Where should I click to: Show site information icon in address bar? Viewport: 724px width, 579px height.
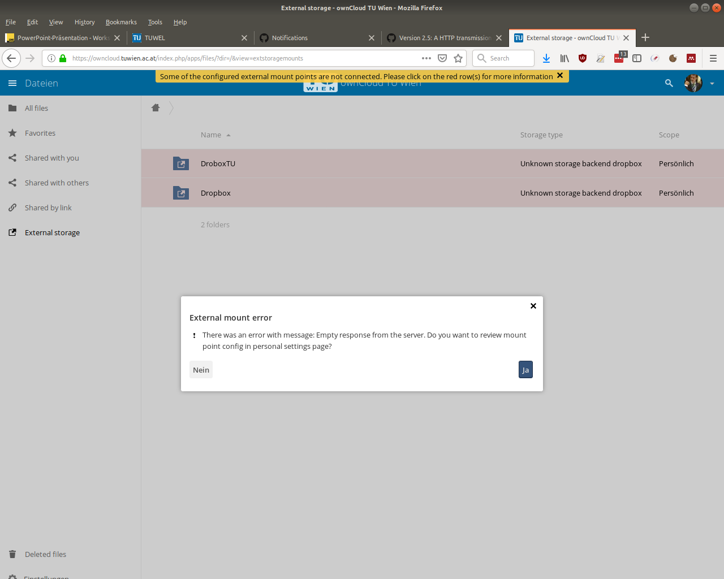coord(51,58)
